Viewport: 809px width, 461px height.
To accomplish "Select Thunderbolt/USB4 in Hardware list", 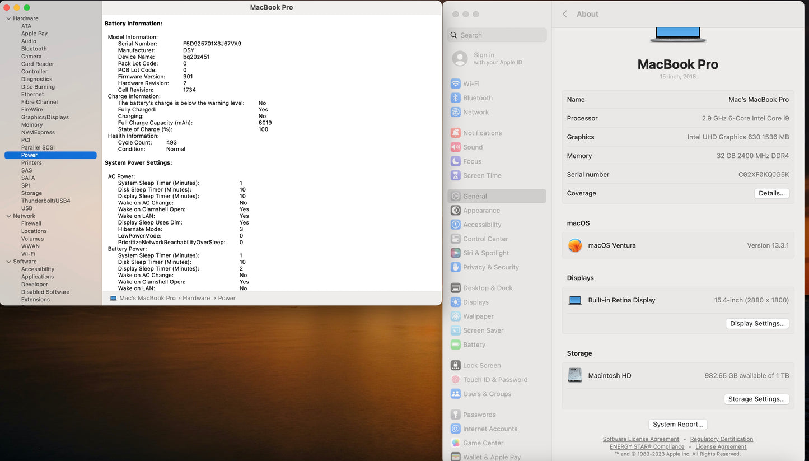I will tap(45, 201).
